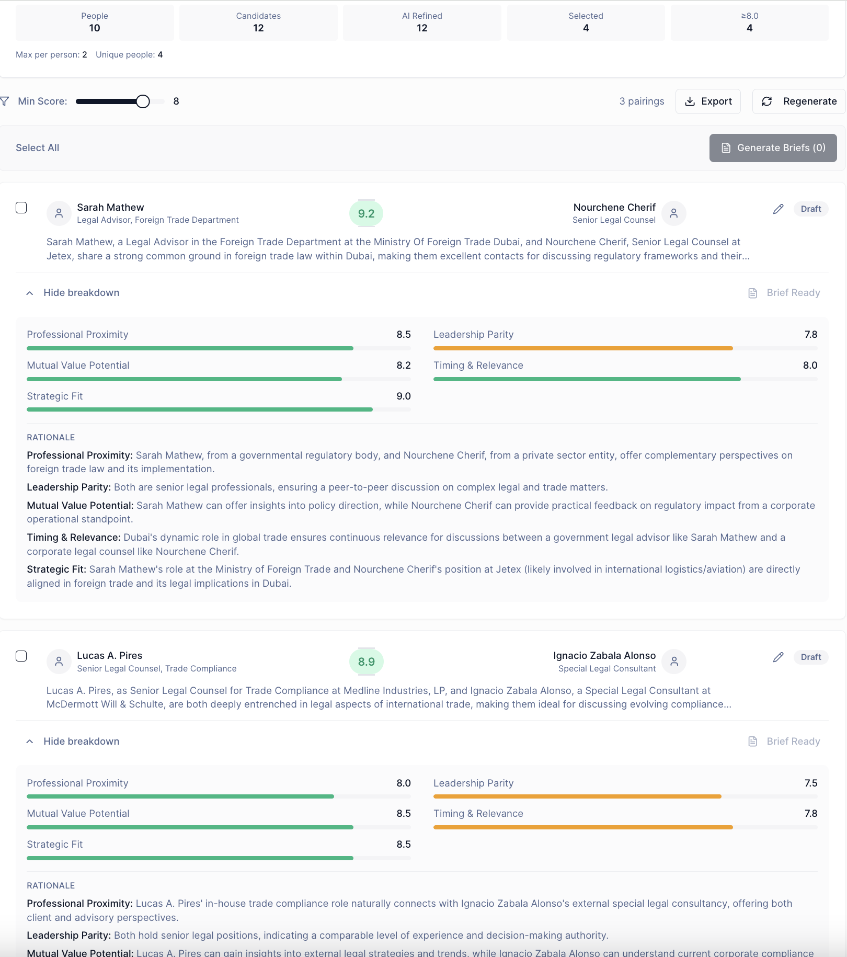Click the 9.2 score badge

(x=366, y=213)
